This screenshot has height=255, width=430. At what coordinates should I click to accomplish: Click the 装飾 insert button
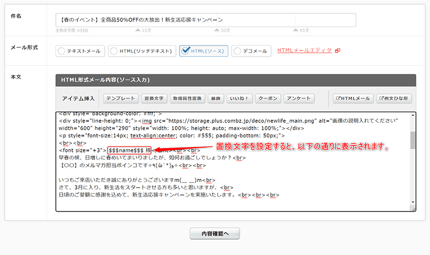click(216, 99)
